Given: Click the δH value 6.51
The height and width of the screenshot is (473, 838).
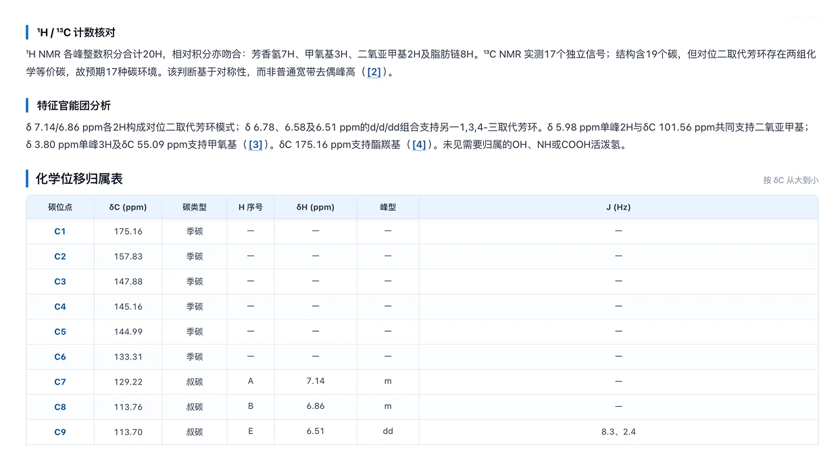Looking at the screenshot, I should click(316, 431).
